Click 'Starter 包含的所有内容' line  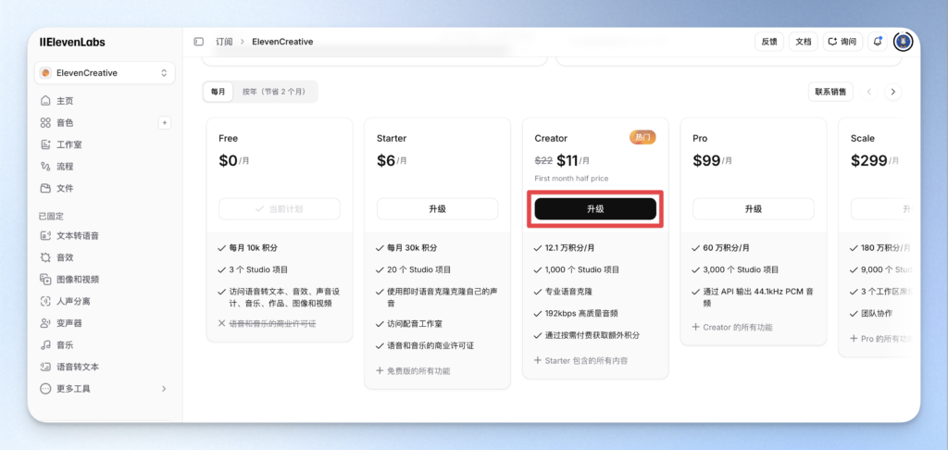[586, 360]
